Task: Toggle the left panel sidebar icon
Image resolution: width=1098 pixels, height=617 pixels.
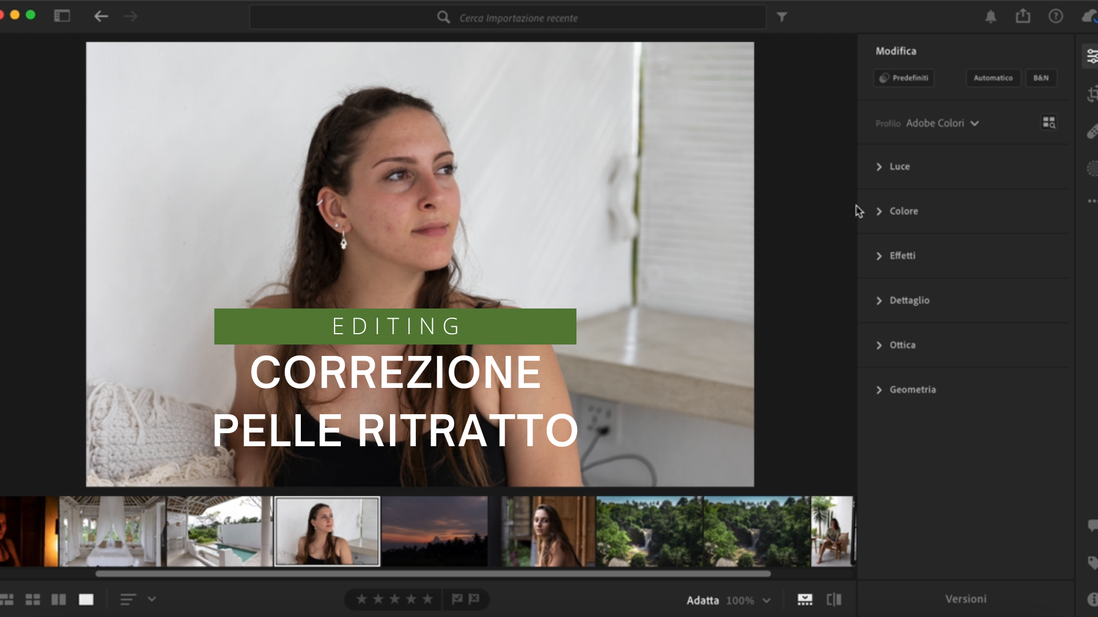Action: click(x=62, y=17)
